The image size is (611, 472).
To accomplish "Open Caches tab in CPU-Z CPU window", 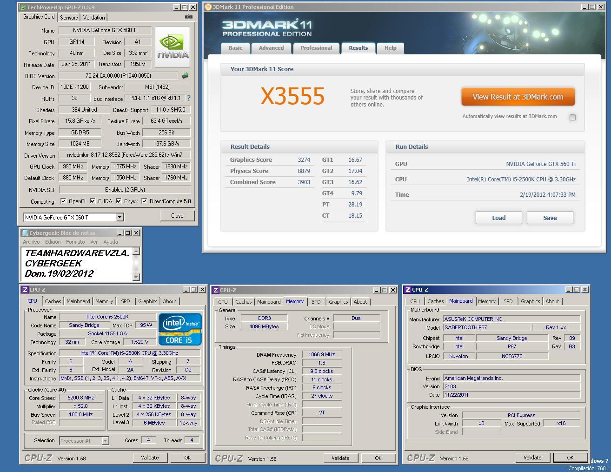I will [x=53, y=301].
